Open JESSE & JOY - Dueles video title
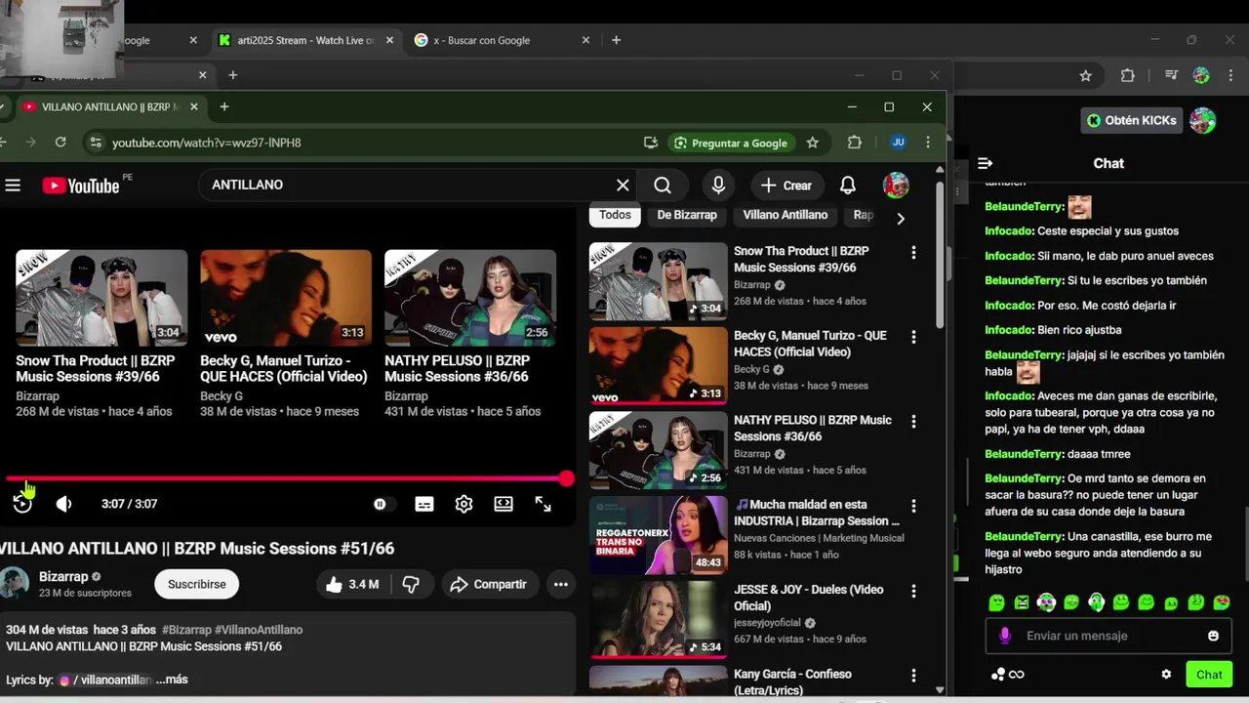 tap(809, 598)
